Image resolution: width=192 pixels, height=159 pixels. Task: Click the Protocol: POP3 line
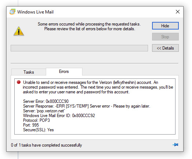[36, 120]
